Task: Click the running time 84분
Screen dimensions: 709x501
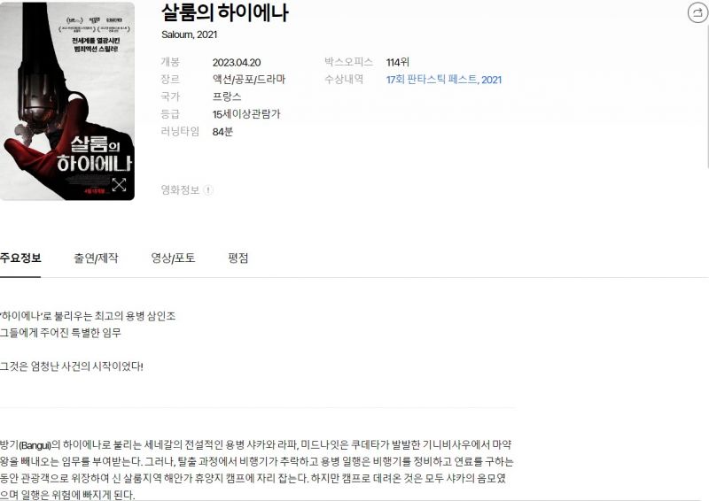Action: click(222, 132)
